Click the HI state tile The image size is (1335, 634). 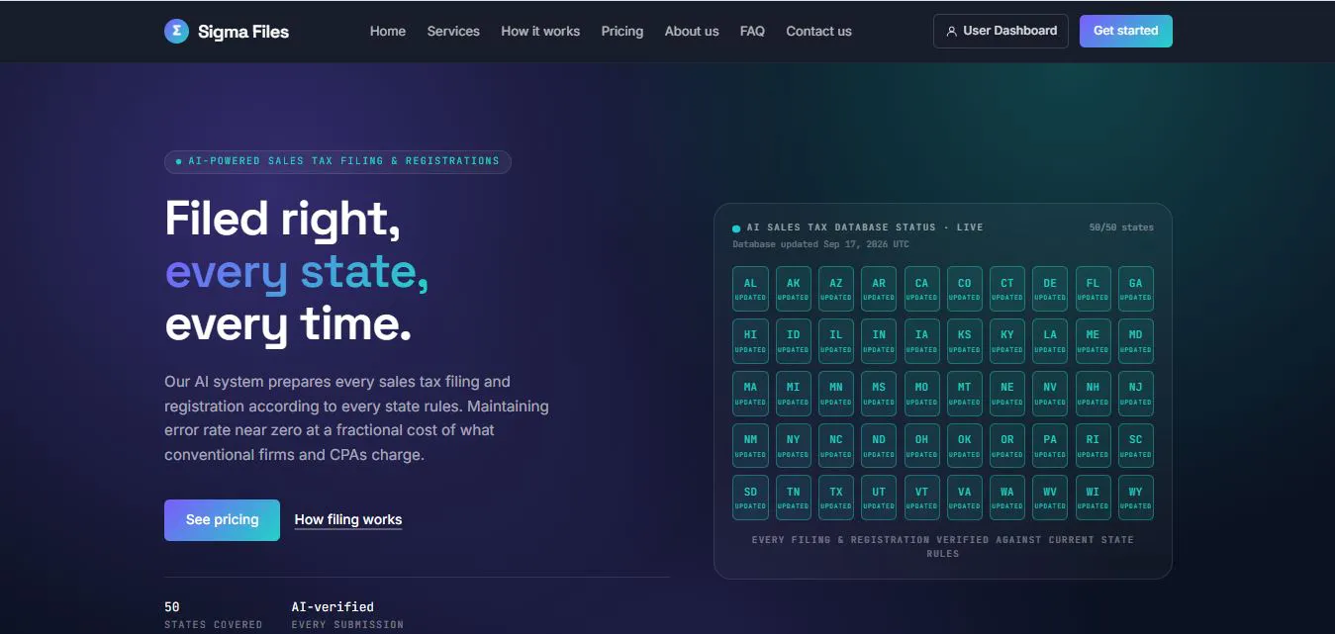pyautogui.click(x=750, y=340)
